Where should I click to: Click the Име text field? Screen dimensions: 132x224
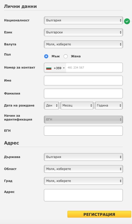(83, 81)
